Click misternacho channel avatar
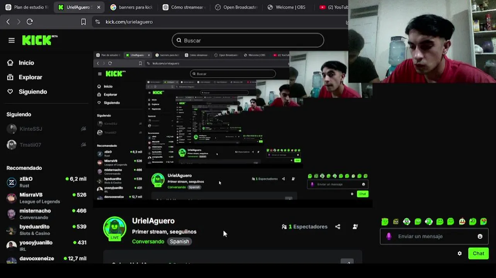Viewport: 496px width, 278px height. click(x=12, y=214)
